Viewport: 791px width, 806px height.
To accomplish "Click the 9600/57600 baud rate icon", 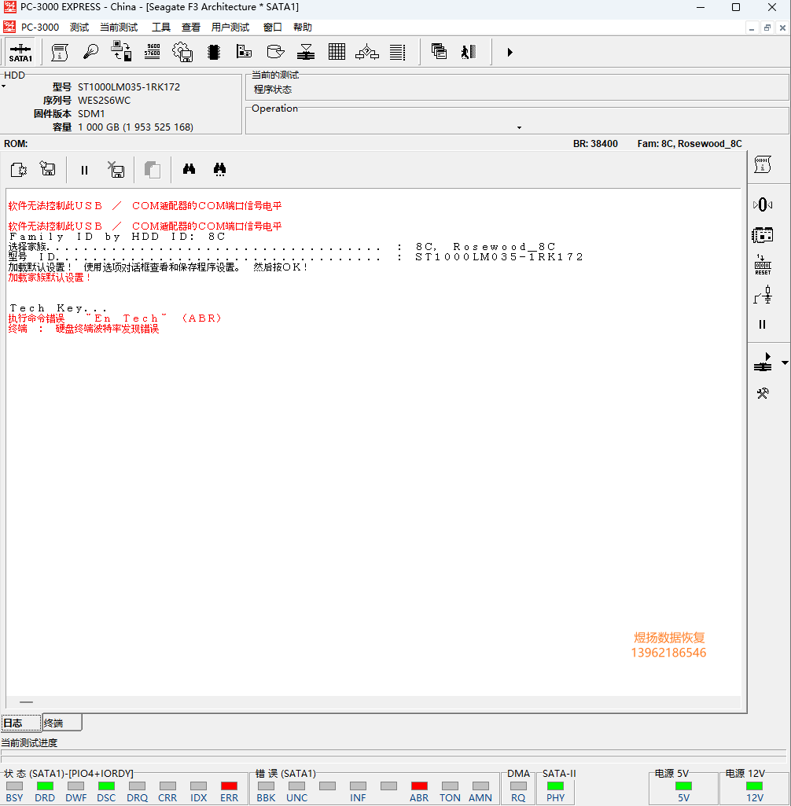I will coord(152,52).
